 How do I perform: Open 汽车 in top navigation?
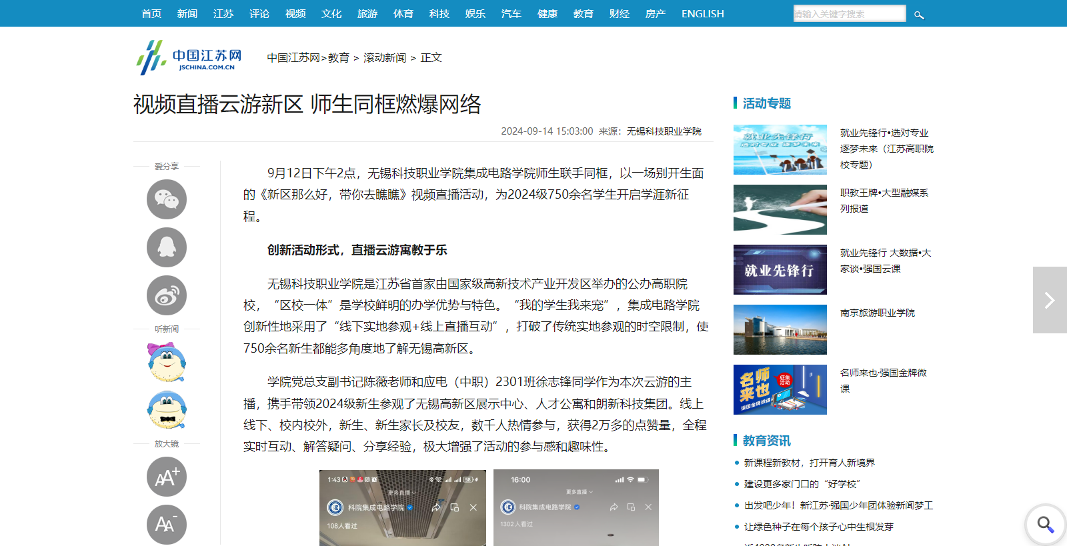pos(511,13)
